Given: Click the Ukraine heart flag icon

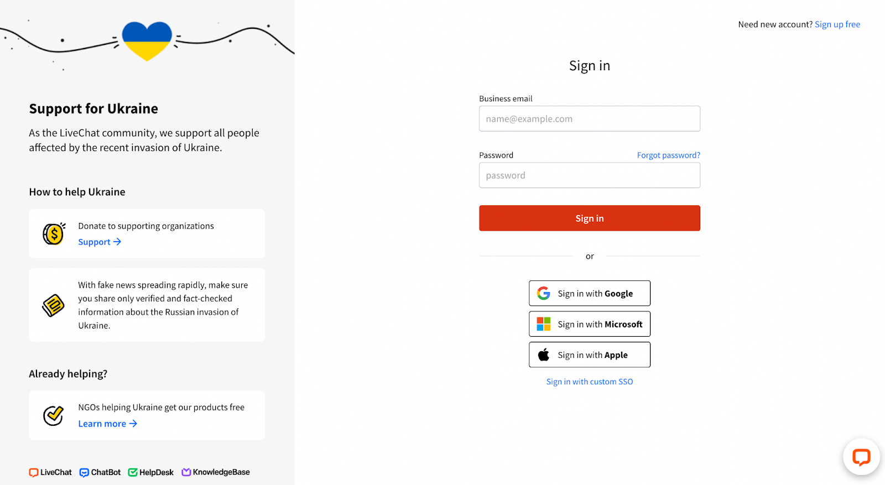Looking at the screenshot, I should coord(147,41).
